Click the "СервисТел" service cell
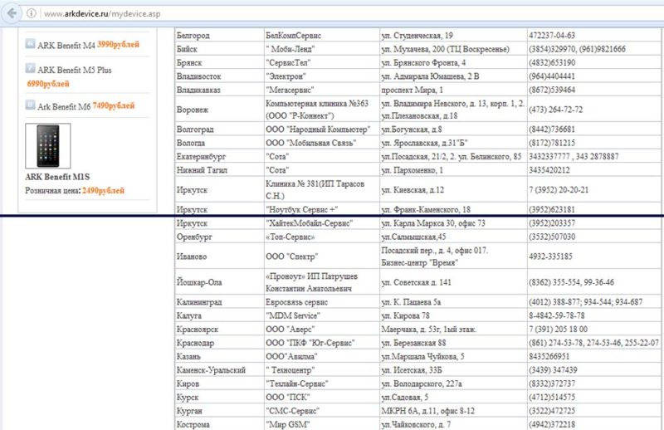 [x=322, y=62]
